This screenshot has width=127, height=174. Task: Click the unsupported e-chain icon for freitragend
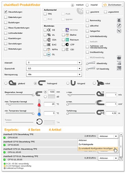tap(42, 83)
